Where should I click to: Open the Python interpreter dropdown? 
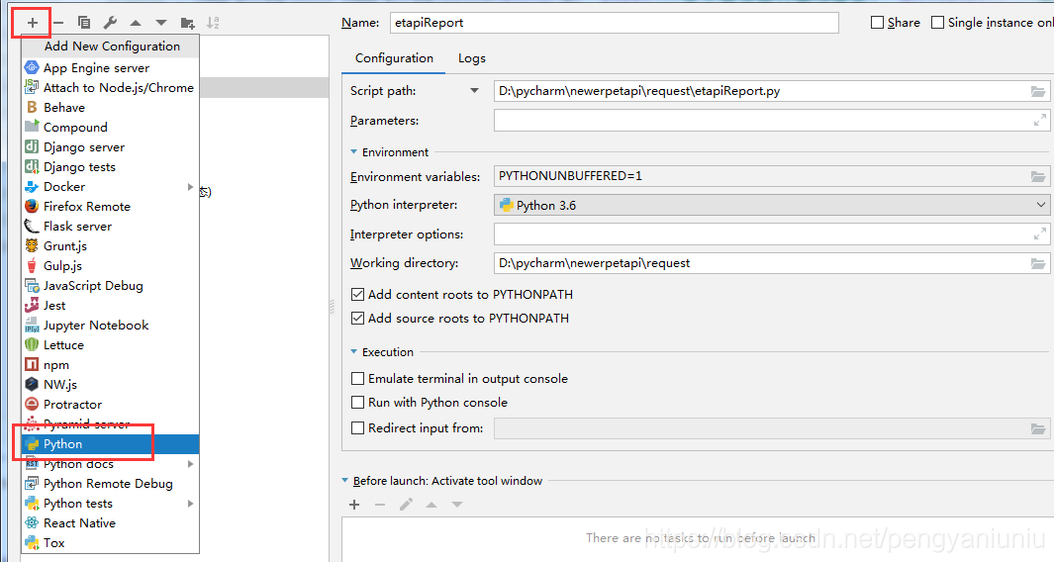point(772,205)
